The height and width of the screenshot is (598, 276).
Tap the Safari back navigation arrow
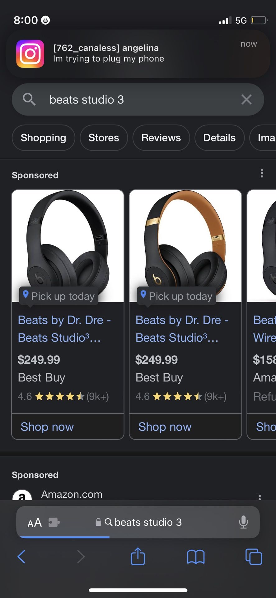pyautogui.click(x=21, y=558)
